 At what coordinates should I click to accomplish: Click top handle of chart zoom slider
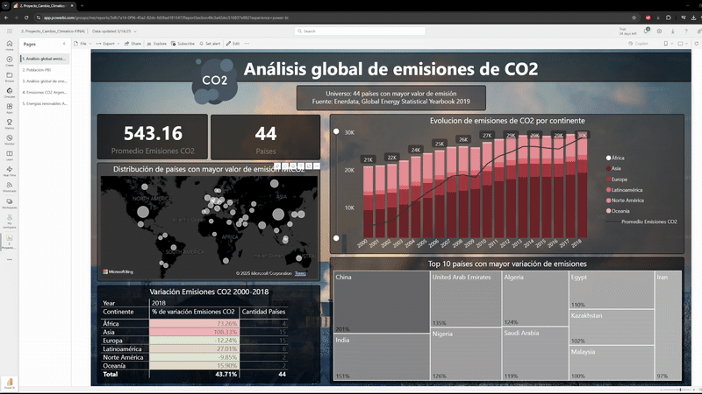[336, 132]
